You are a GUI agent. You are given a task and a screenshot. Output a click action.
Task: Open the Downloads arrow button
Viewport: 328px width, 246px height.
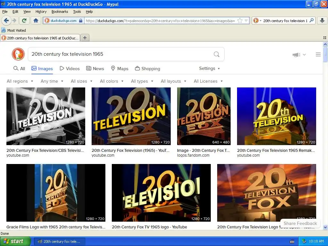pyautogui.click(x=322, y=20)
